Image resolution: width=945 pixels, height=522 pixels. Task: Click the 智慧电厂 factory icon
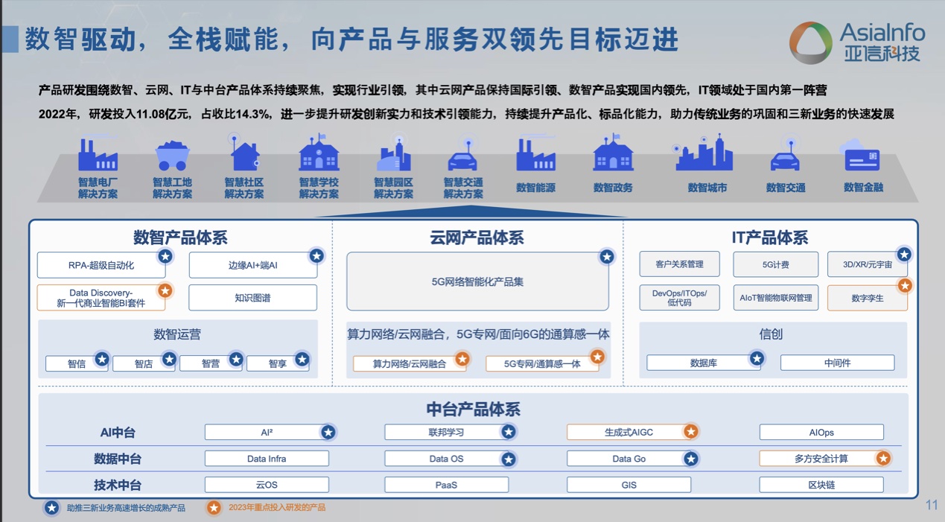pyautogui.click(x=98, y=155)
